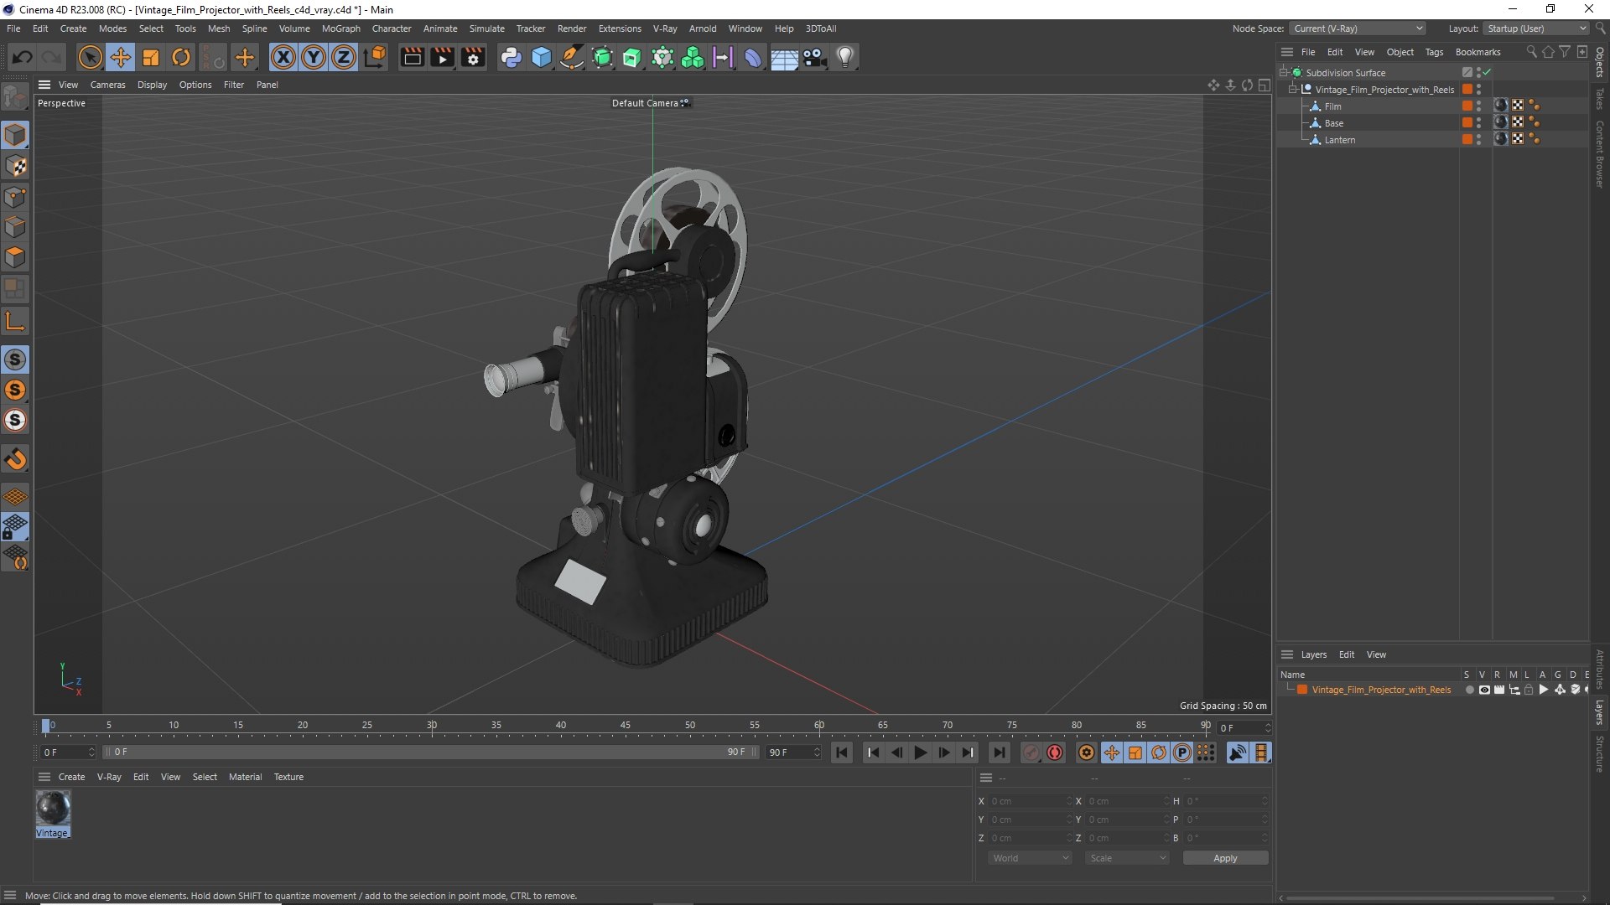Image resolution: width=1610 pixels, height=905 pixels.
Task: Click the Python script icon
Action: click(x=511, y=57)
